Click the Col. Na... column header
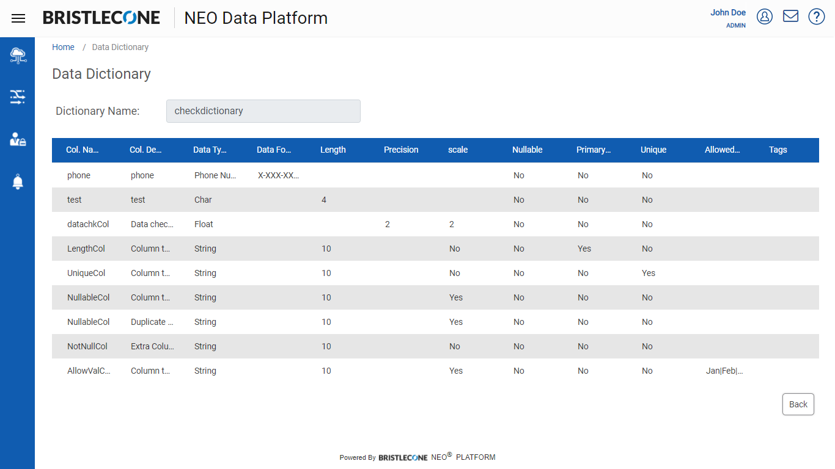835x469 pixels. pyautogui.click(x=82, y=150)
